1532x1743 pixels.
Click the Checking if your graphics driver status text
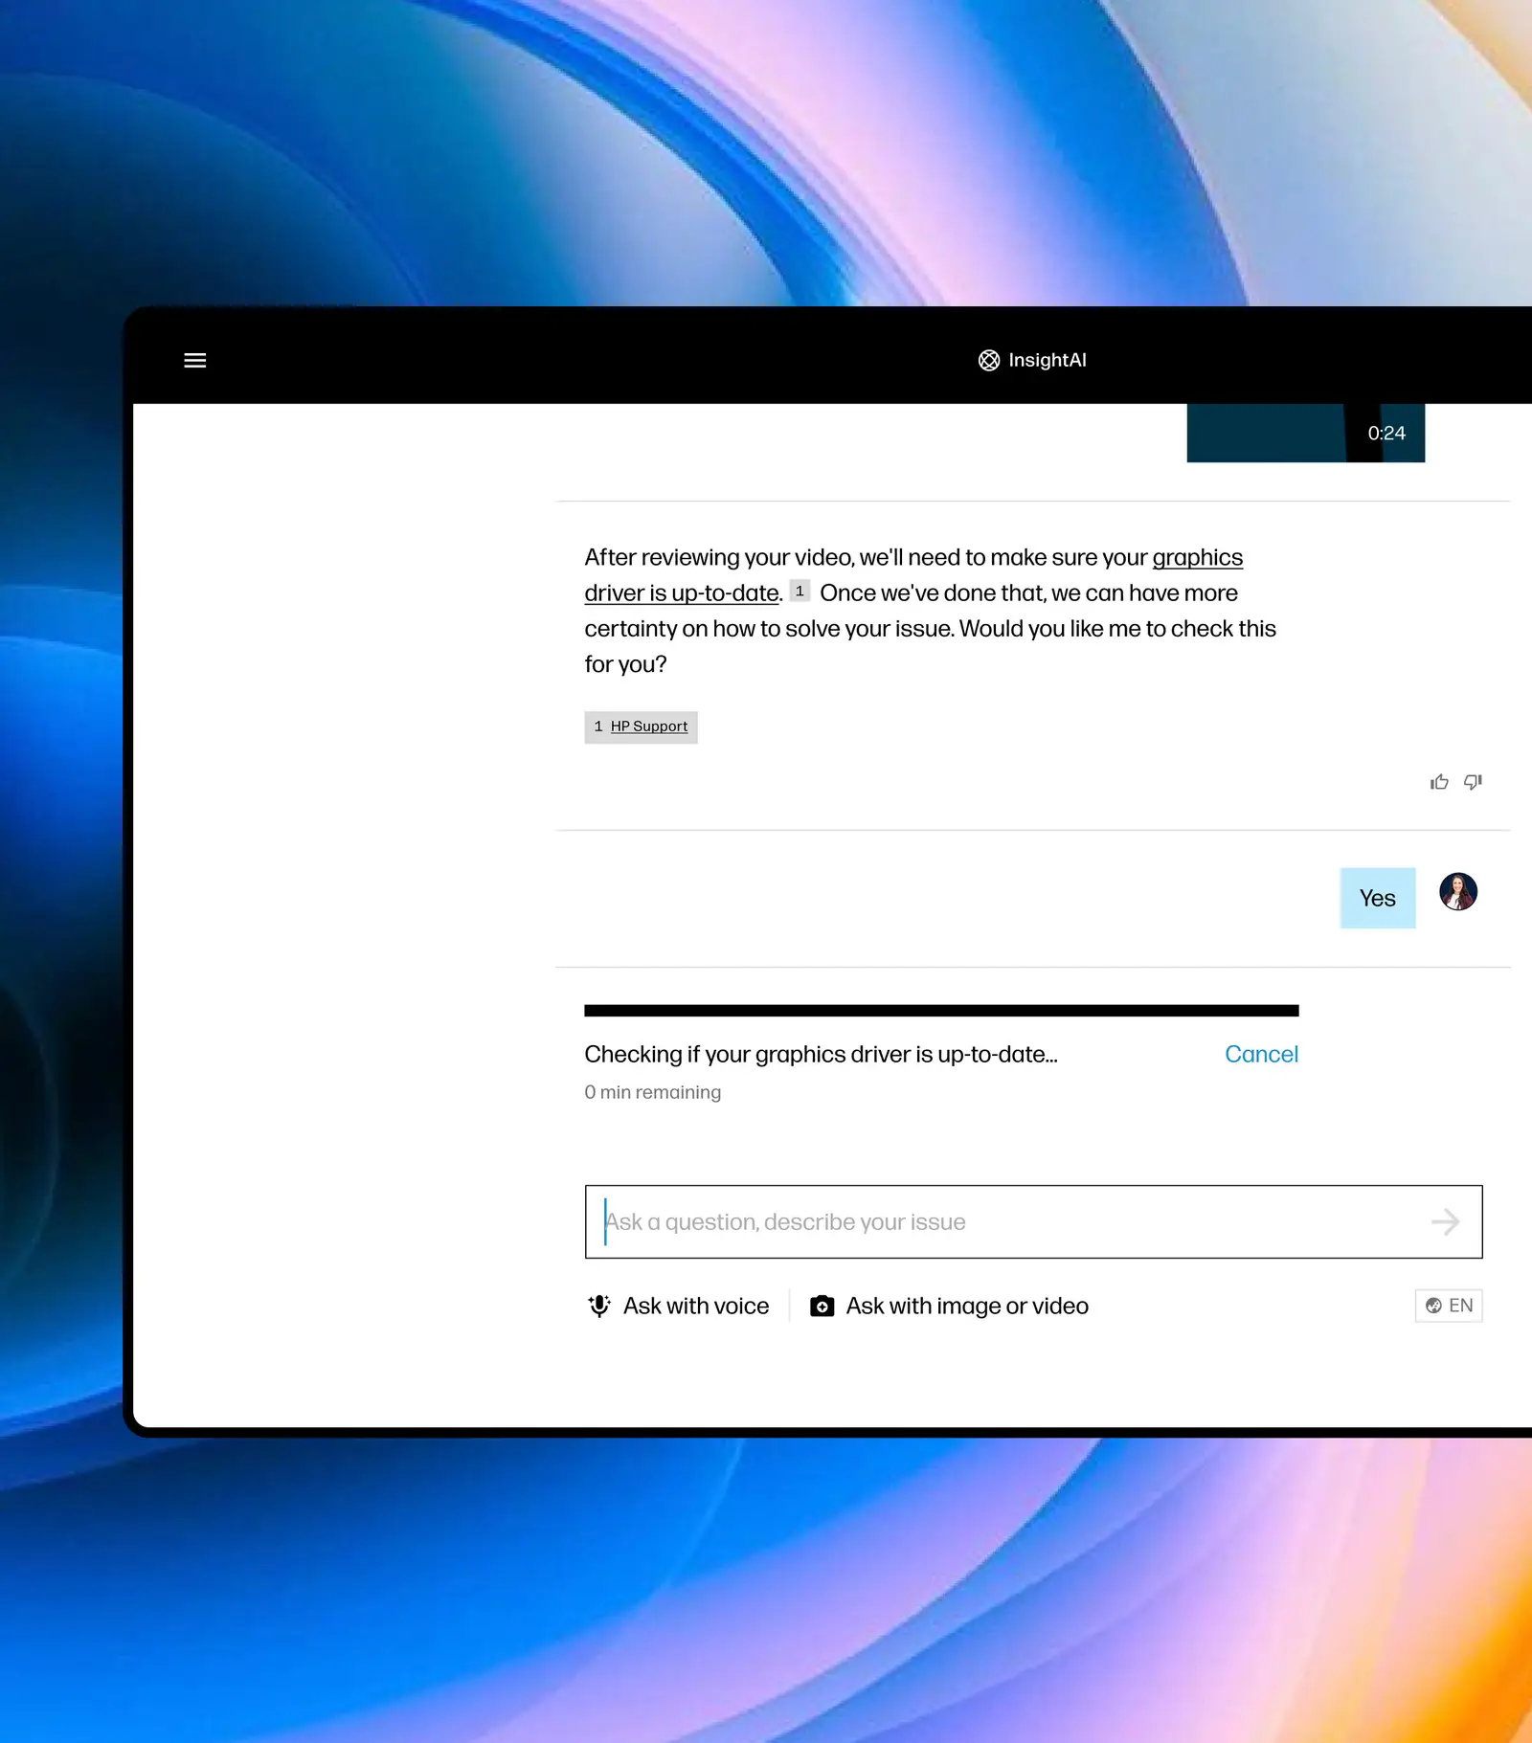click(821, 1054)
